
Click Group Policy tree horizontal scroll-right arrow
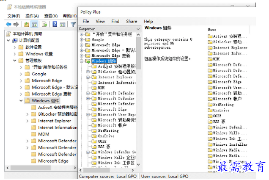(75, 168)
